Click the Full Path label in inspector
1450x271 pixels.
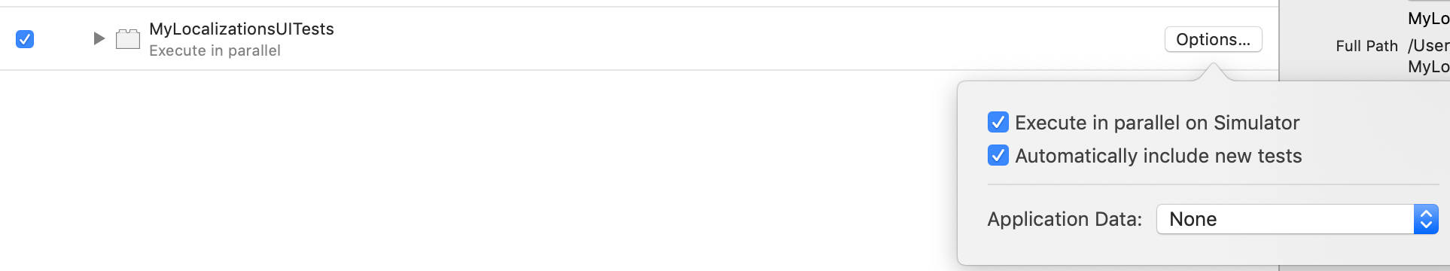click(1366, 46)
